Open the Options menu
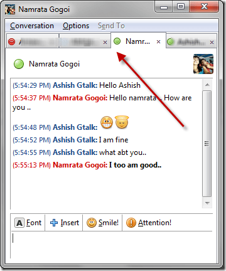The width and height of the screenshot is (226, 271). (76, 26)
